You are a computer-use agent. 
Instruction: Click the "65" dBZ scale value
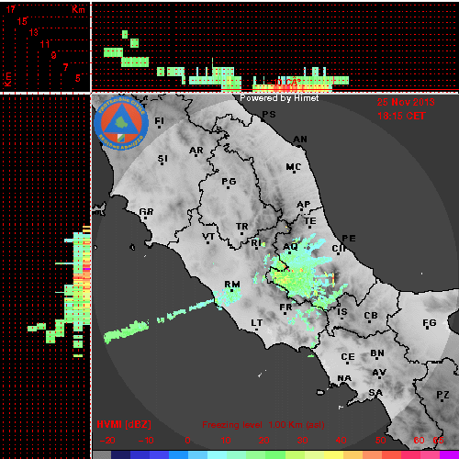coord(438,441)
